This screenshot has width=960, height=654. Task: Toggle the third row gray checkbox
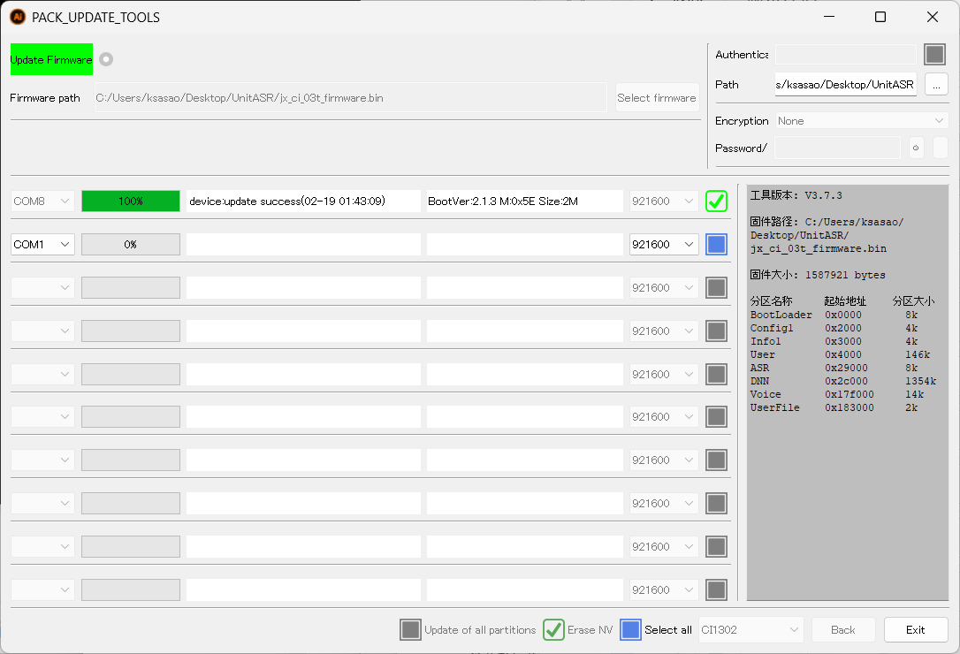[716, 288]
